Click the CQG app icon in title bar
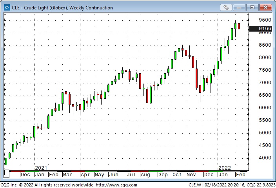This screenshot has width=276, height=188. tap(7, 7)
